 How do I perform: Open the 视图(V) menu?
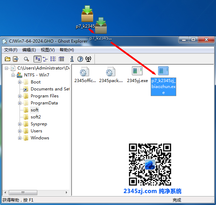click(47, 50)
